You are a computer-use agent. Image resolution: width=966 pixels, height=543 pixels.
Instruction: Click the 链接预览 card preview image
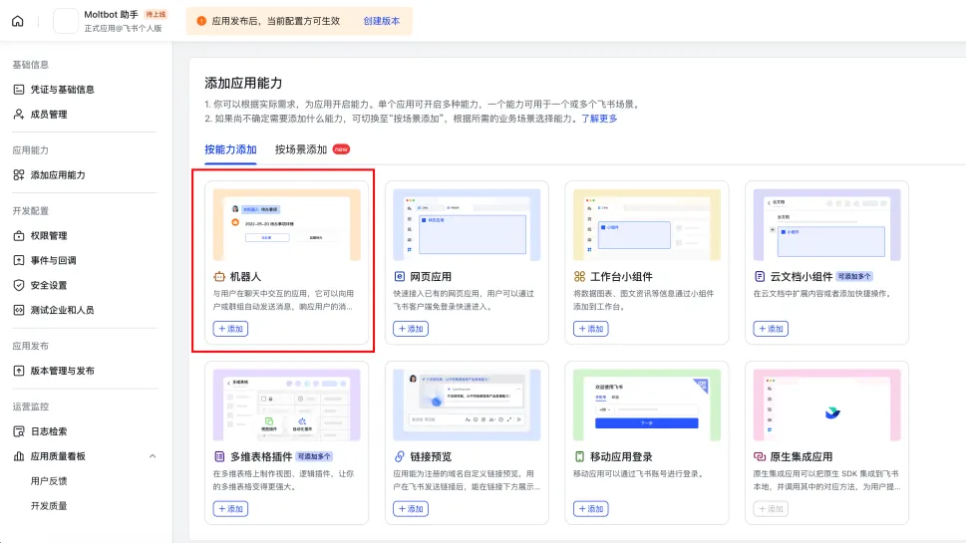click(467, 406)
